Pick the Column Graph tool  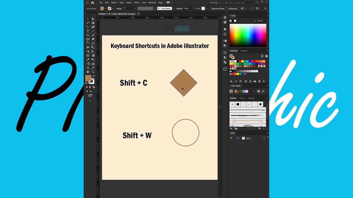93,64
